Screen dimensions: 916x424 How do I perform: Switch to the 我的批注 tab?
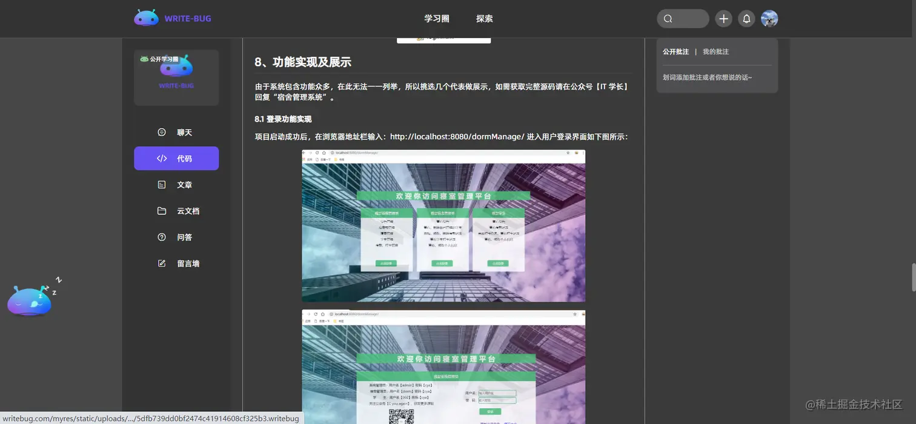point(715,52)
